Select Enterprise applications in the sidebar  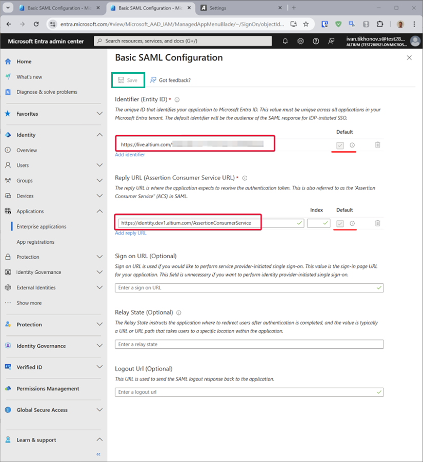pyautogui.click(x=42, y=226)
